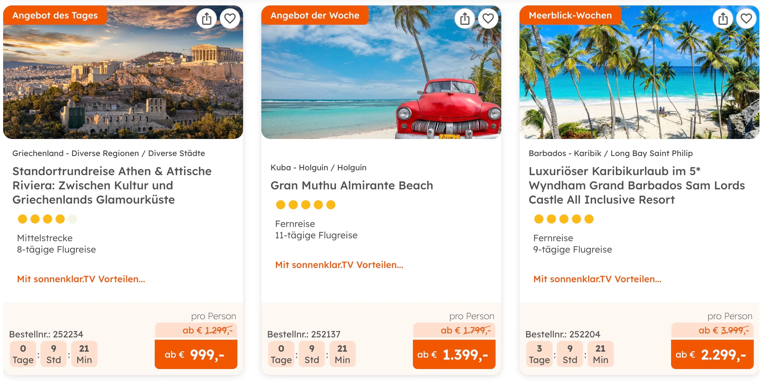Expand sonnenklar.TV Vorteile for Athens trip
The width and height of the screenshot is (762, 381).
point(81,279)
